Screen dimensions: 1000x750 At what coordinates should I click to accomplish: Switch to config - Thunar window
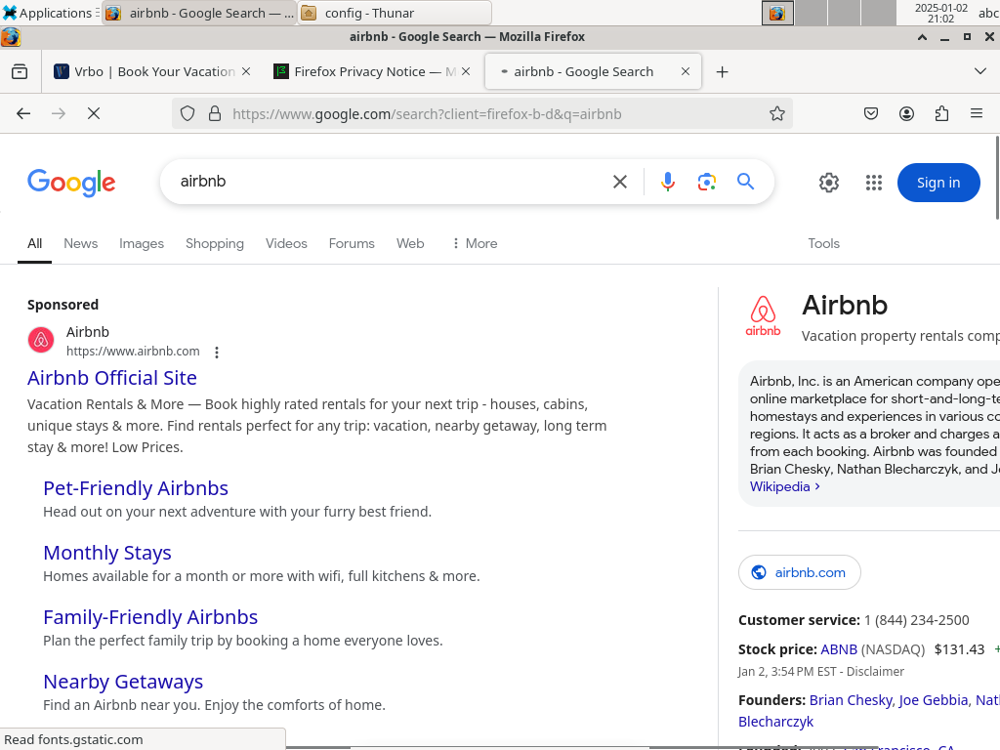coord(395,13)
